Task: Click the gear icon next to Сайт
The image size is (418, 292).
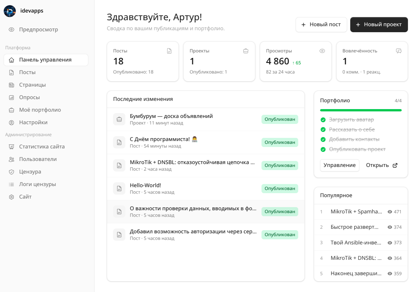Action: 11,197
